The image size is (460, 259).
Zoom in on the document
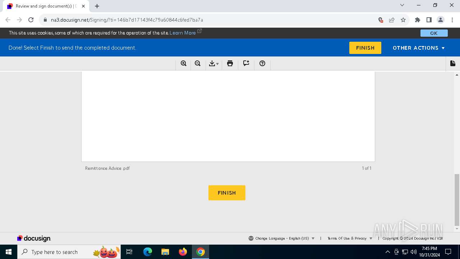(x=184, y=63)
